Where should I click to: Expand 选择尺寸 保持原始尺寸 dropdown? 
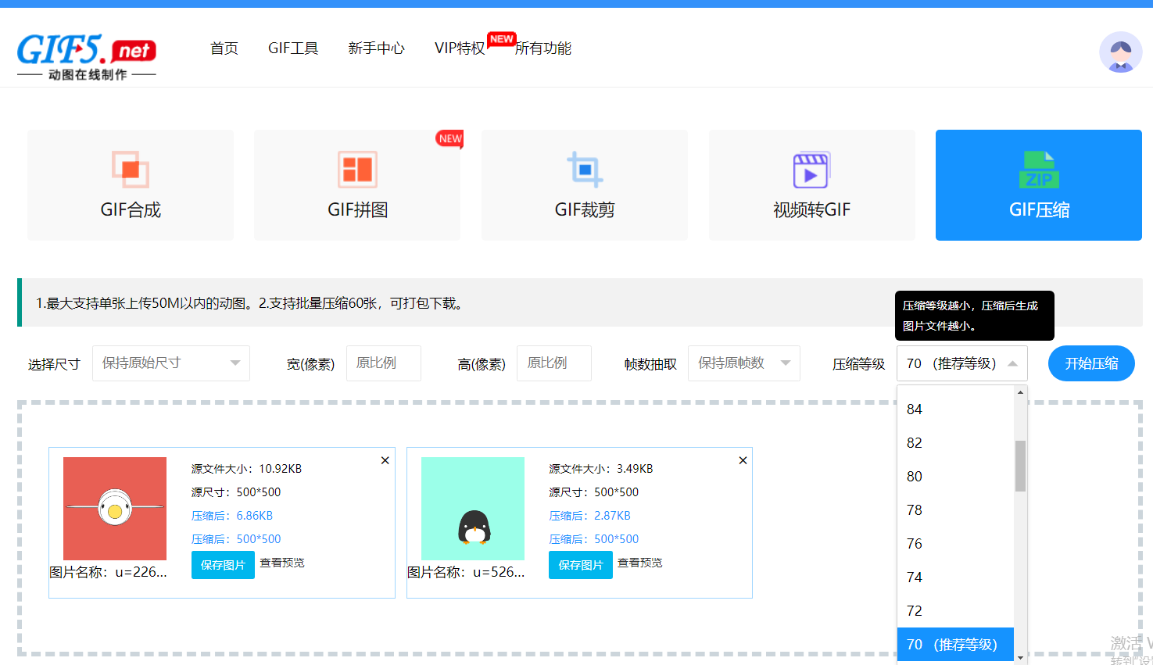click(x=171, y=363)
